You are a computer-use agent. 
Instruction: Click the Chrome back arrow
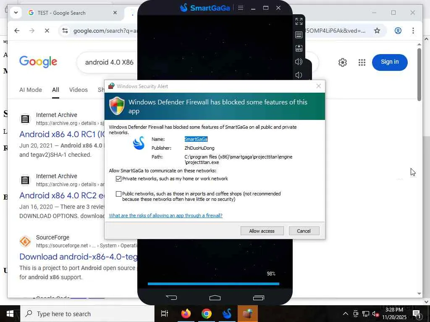tap(17, 31)
